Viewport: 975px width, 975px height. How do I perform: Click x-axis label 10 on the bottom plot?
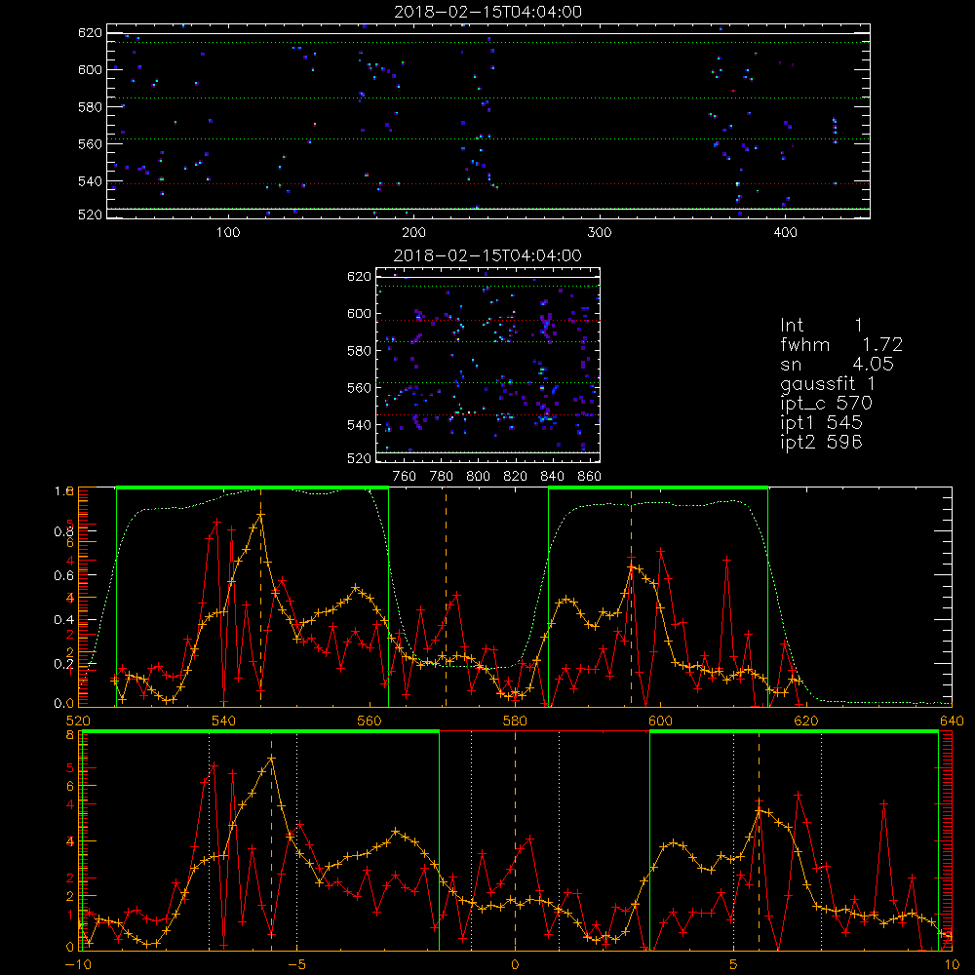click(x=952, y=964)
